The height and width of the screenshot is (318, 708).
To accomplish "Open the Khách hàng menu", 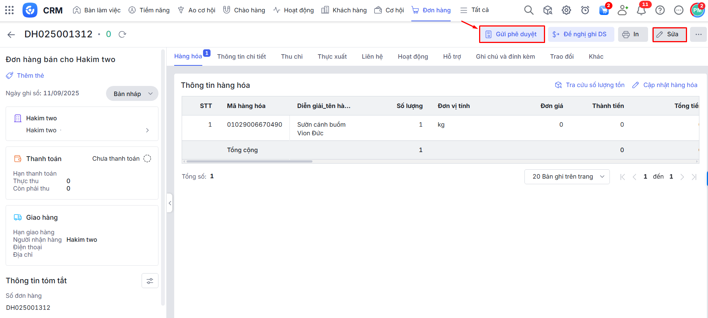I will click(344, 10).
